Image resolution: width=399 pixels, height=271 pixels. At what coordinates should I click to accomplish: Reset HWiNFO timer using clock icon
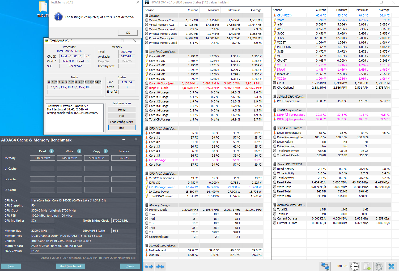coord(354,266)
